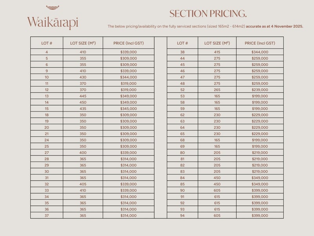Screen dimensions: 314x236
Task: Select lot 80 number cell
Action: 182,153
